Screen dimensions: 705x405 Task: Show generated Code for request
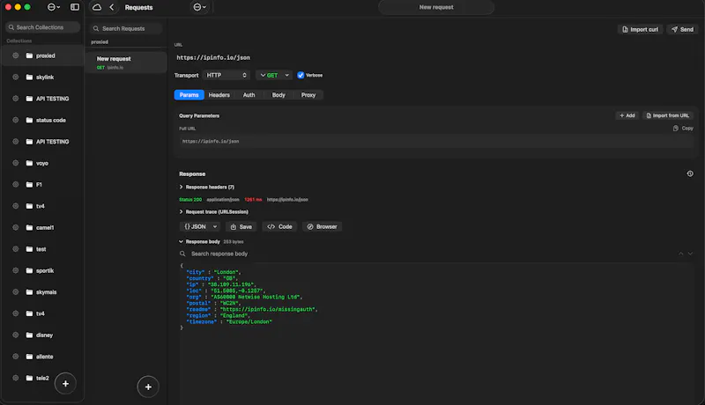tap(279, 227)
